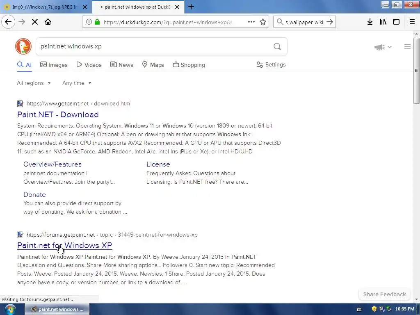This screenshot has height=315, width=420.
Task: Open a new browser tab with plus
Action: (191, 7)
